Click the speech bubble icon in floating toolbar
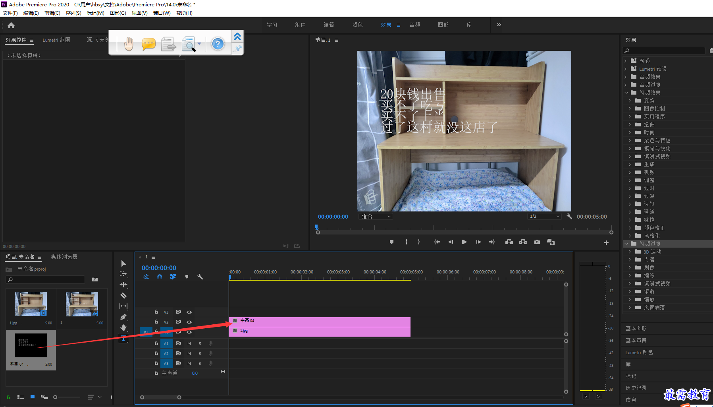The image size is (713, 407). pos(148,44)
